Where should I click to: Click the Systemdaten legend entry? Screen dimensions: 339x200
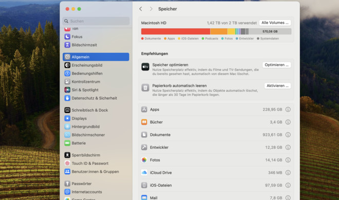(x=268, y=38)
